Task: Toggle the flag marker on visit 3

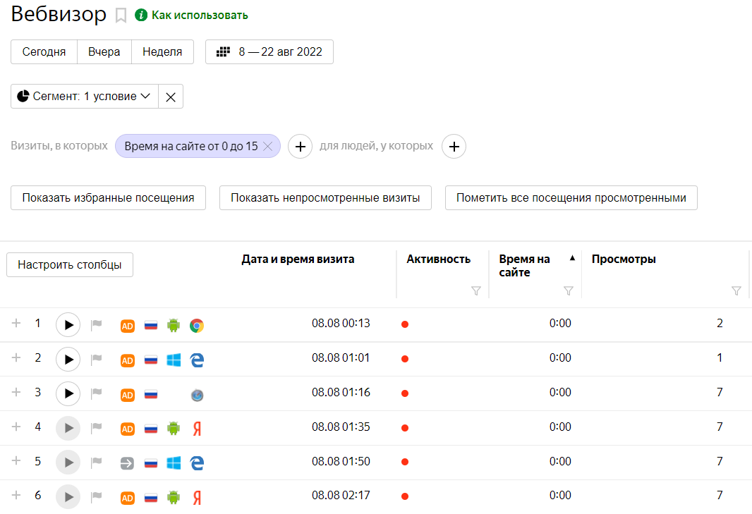Action: click(96, 393)
